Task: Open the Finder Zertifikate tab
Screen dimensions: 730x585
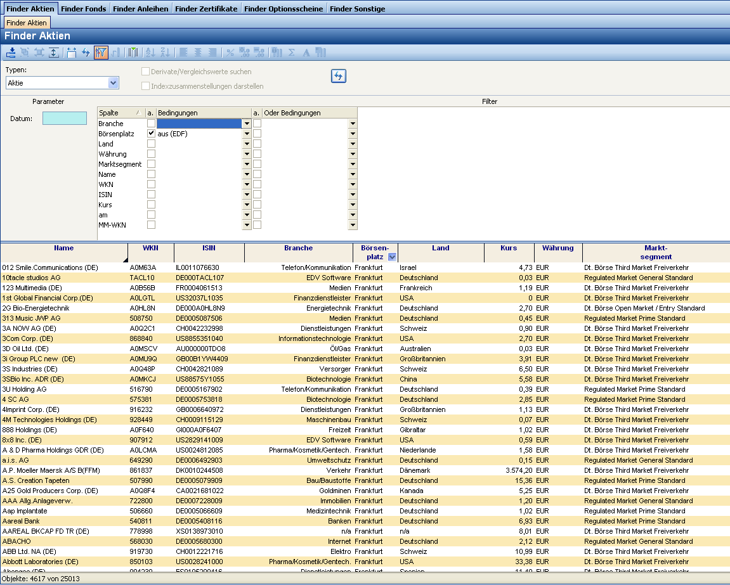Action: (x=206, y=9)
